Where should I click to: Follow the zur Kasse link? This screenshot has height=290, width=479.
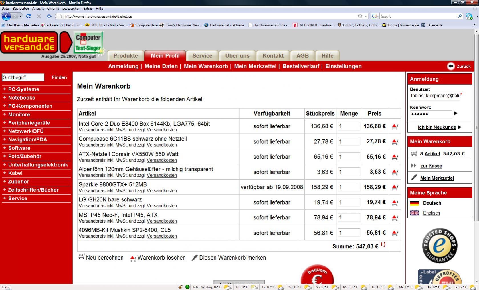(x=431, y=166)
